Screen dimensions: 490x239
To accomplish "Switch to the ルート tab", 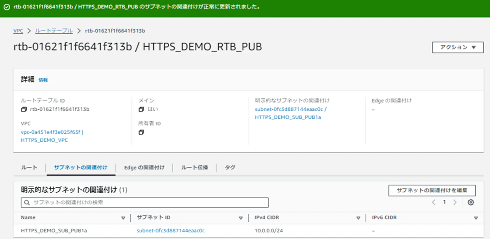I will (29, 168).
